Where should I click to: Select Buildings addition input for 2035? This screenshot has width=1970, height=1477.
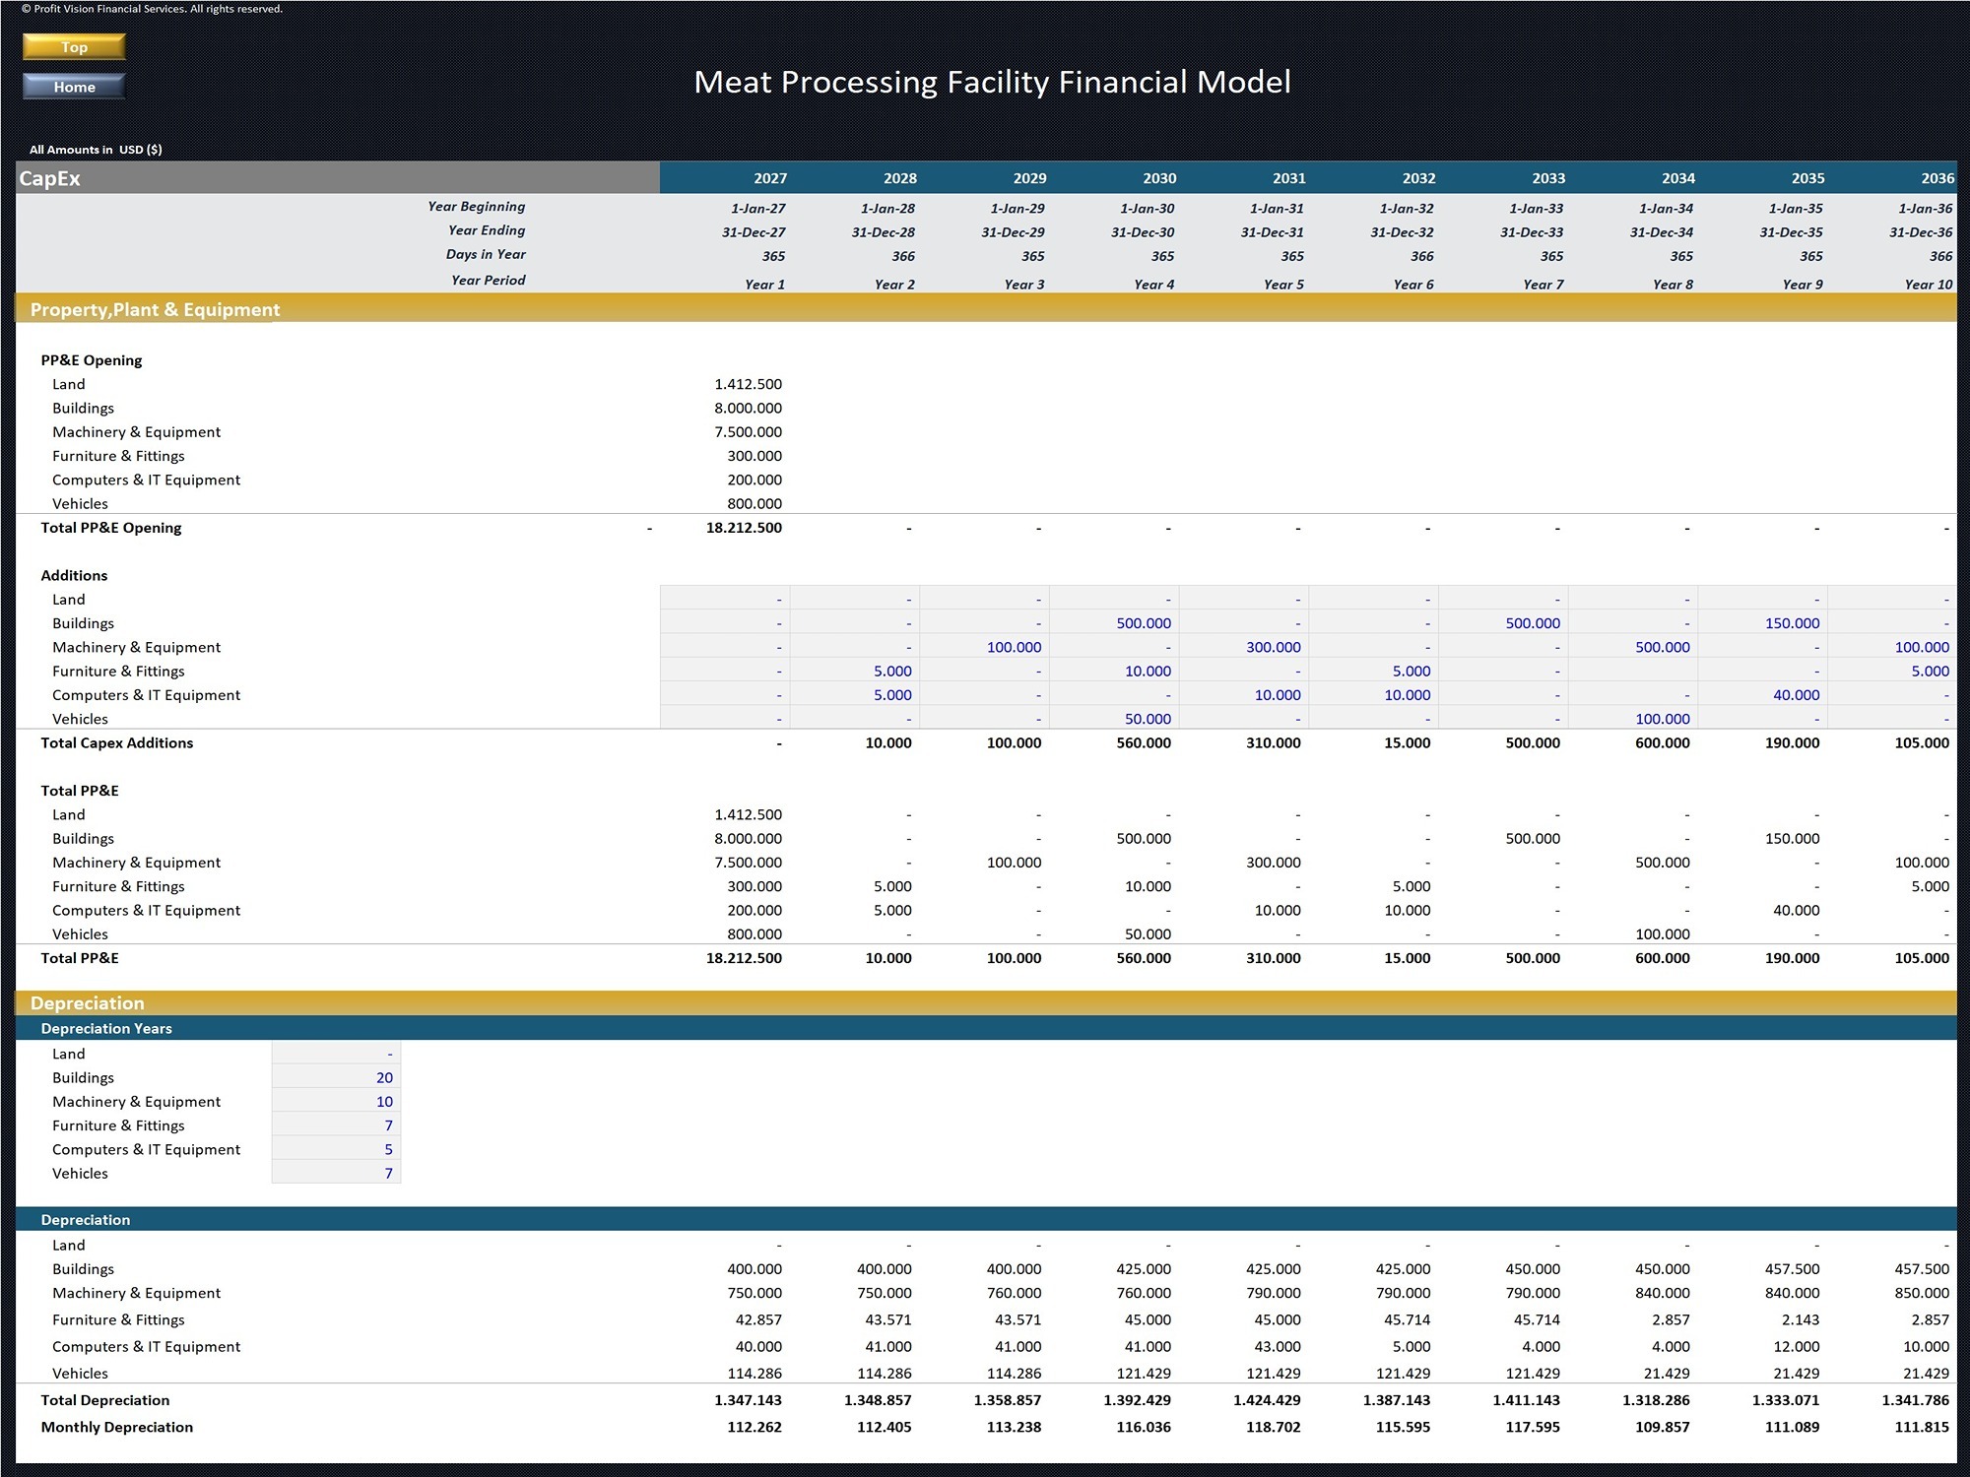pyautogui.click(x=1763, y=623)
